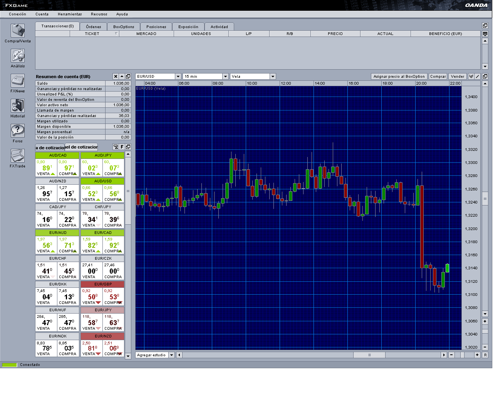Viewport: 493px width, 394px height.
Task: Select the trend line drawing tool
Action: pyautogui.click(x=478, y=77)
